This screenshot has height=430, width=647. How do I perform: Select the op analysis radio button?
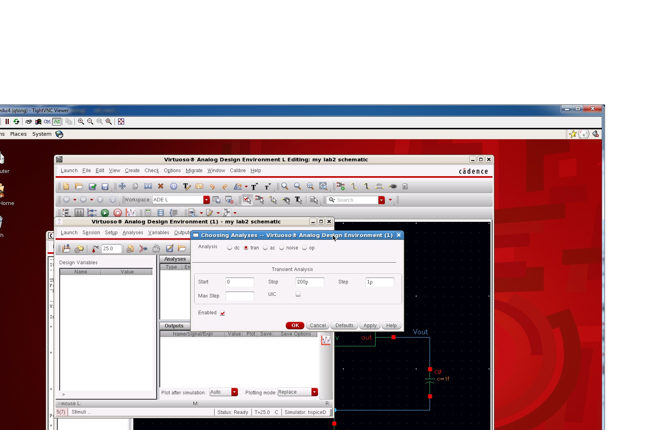304,248
